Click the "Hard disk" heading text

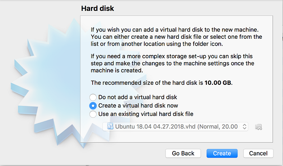[97, 8]
